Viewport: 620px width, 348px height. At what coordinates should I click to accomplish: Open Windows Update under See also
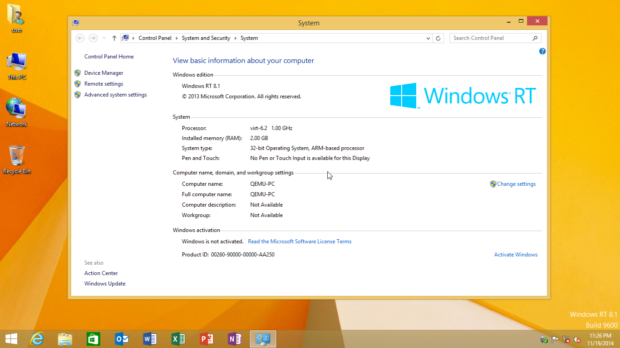[105, 284]
